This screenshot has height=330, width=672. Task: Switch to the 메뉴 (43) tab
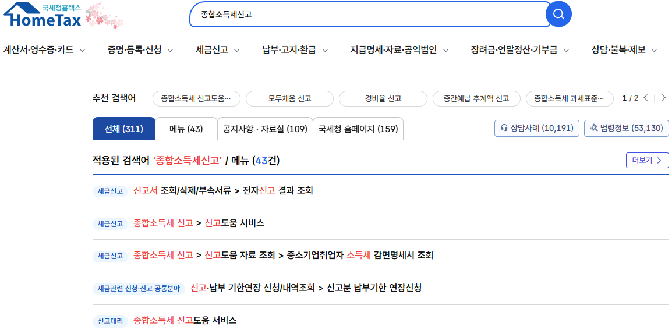[186, 129]
